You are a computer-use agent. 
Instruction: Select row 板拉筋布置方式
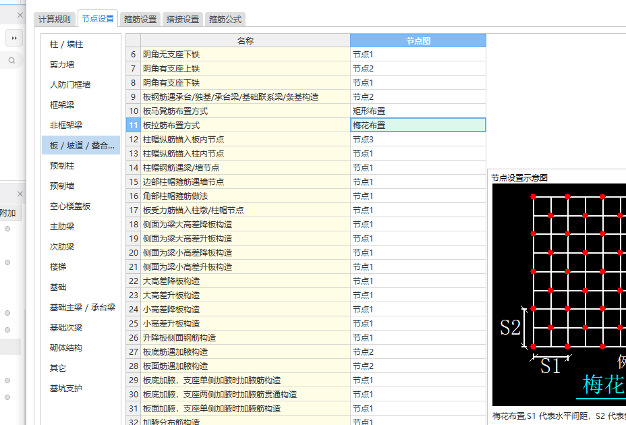(245, 125)
